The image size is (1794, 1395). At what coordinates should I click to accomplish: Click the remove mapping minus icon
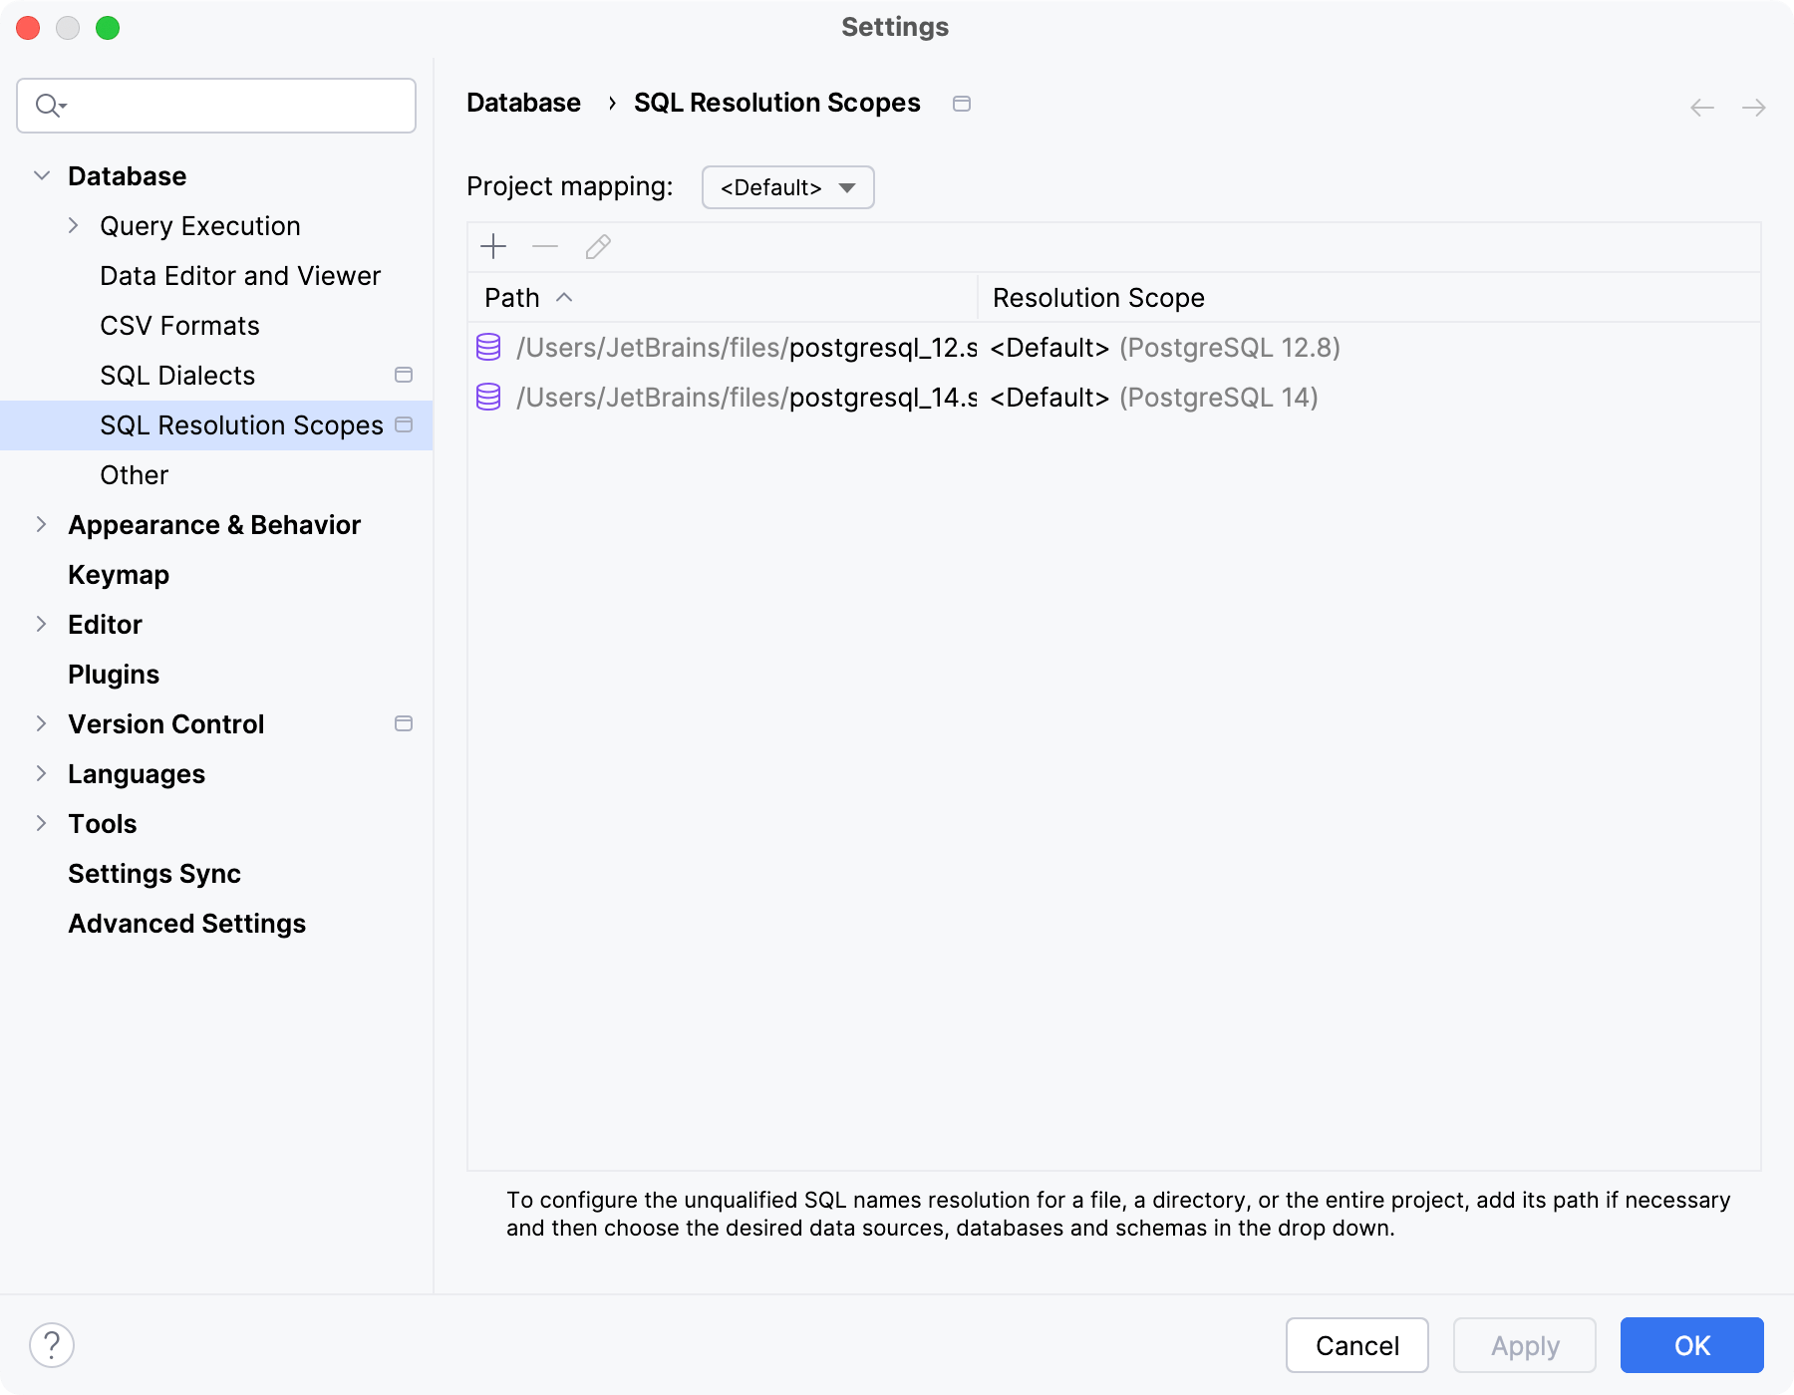tap(545, 246)
